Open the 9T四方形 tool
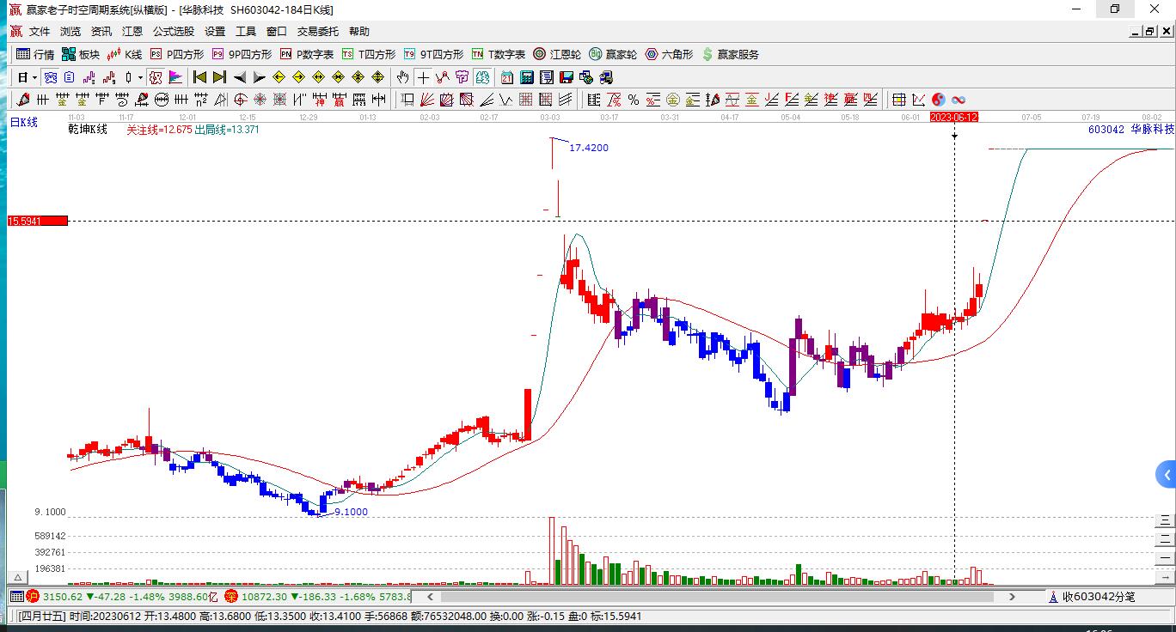The height and width of the screenshot is (632, 1176). (x=433, y=54)
